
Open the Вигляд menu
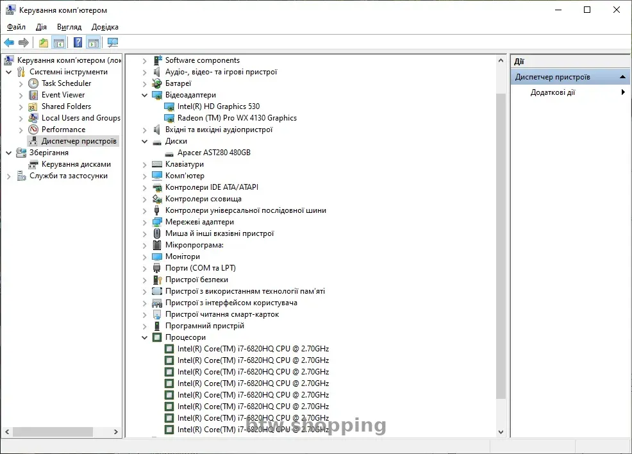coord(69,27)
